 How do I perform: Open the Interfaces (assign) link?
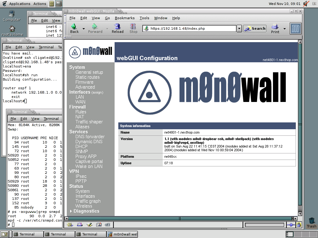(x=86, y=92)
